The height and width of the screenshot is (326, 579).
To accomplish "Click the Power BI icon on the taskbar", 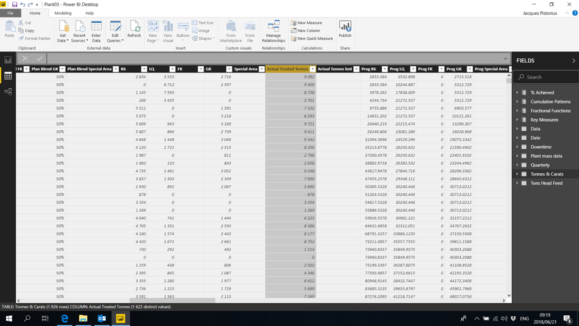I will pyautogui.click(x=121, y=319).
